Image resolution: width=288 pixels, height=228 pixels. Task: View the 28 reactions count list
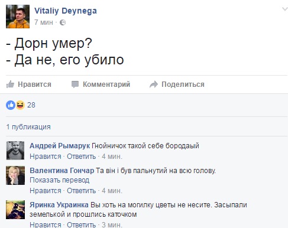(31, 105)
